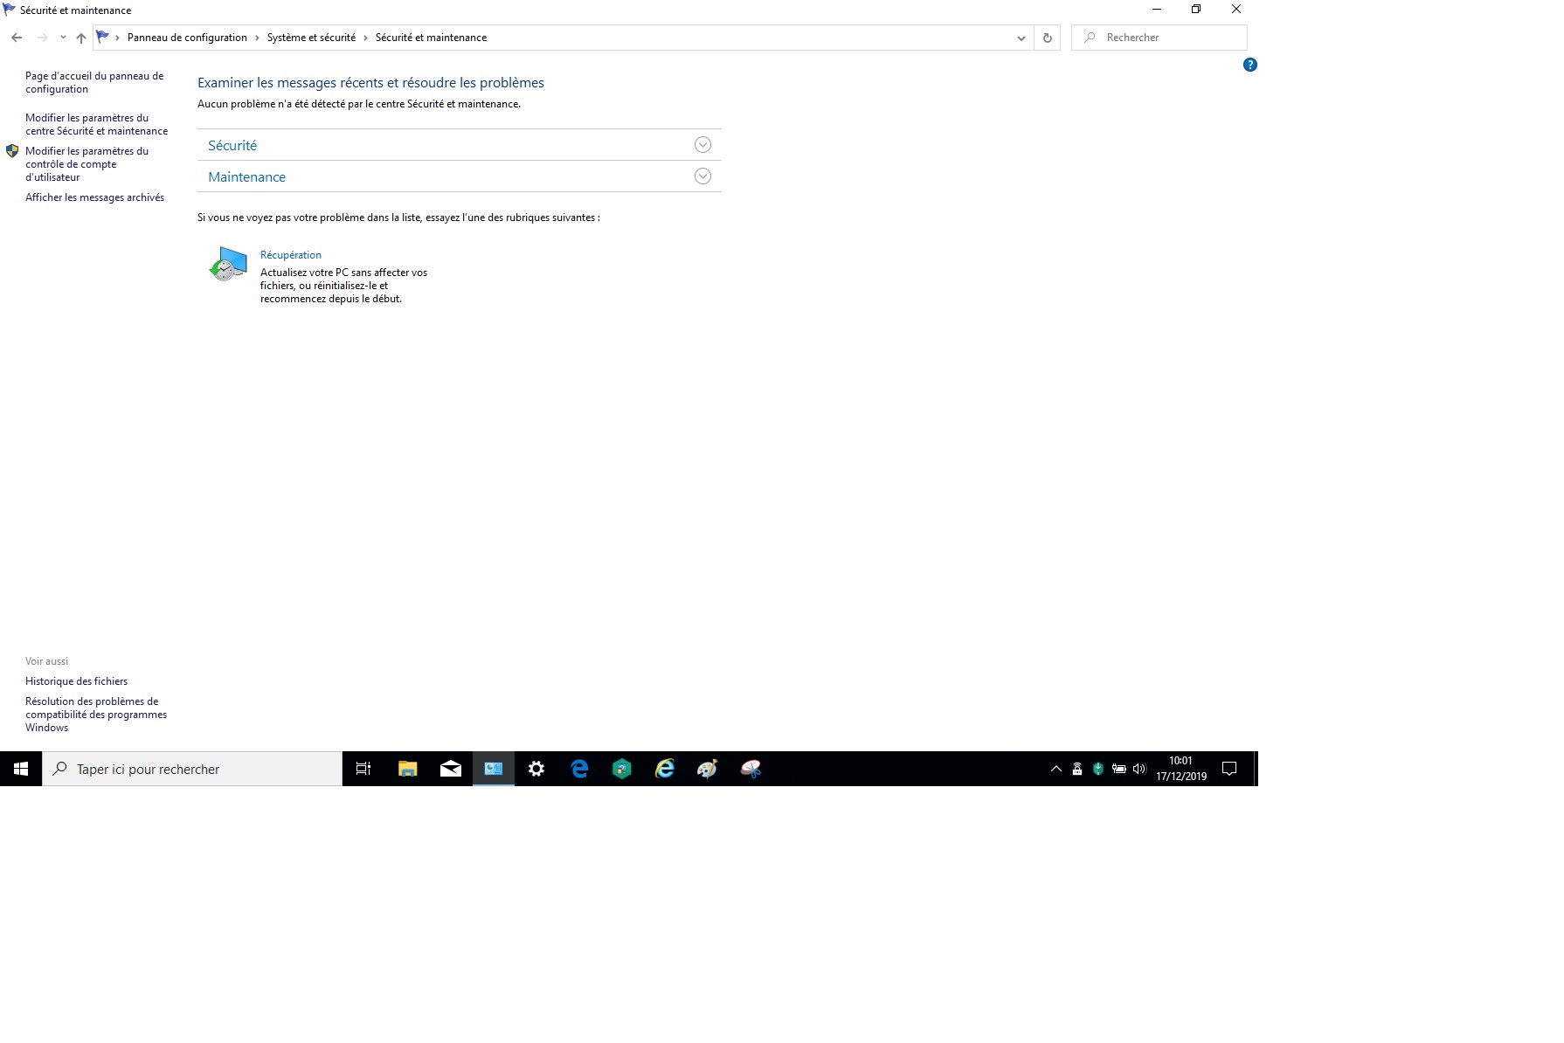Screen dimensions: 1564x1043
Task: Open the Snipping Tool on taskbar
Action: click(751, 769)
